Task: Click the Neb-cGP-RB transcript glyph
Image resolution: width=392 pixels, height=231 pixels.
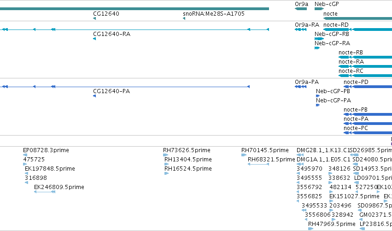Action: (319, 39)
